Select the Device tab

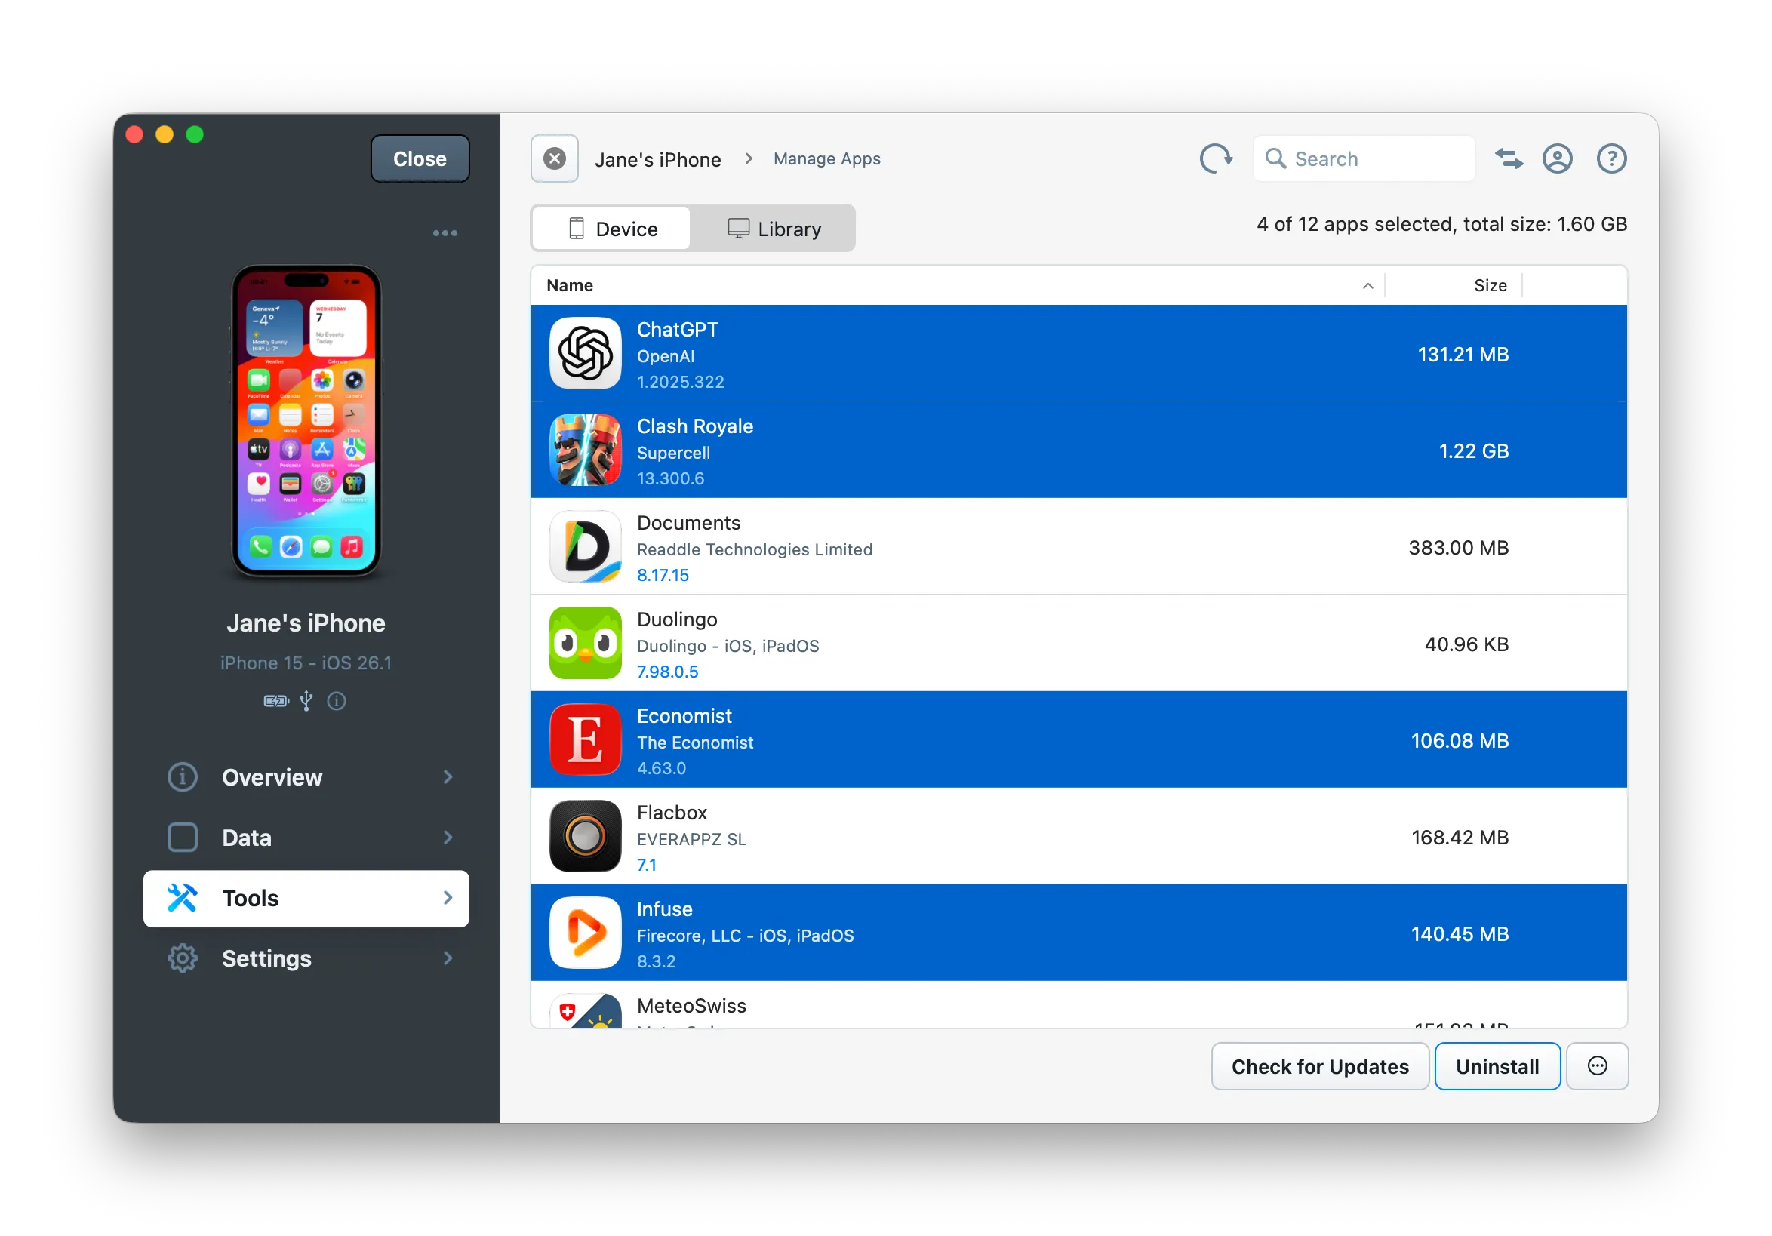611,228
